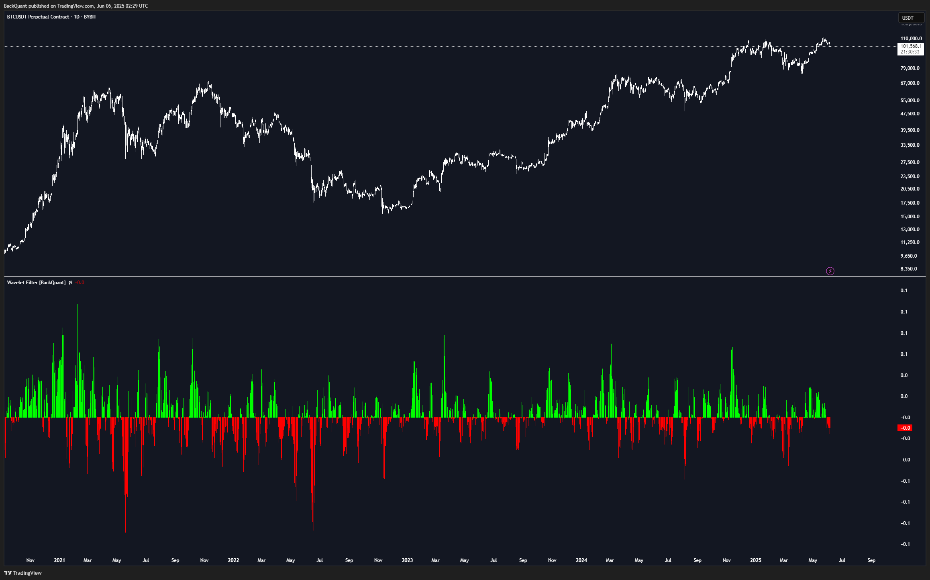Click the 39,500.0 price axis label
This screenshot has height=580, width=930.
910,130
